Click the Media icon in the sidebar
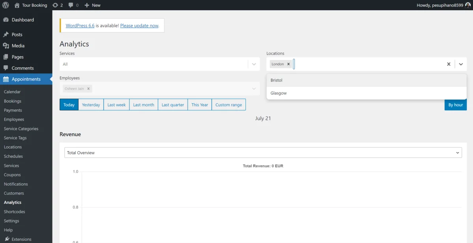The width and height of the screenshot is (473, 243). tap(6, 46)
